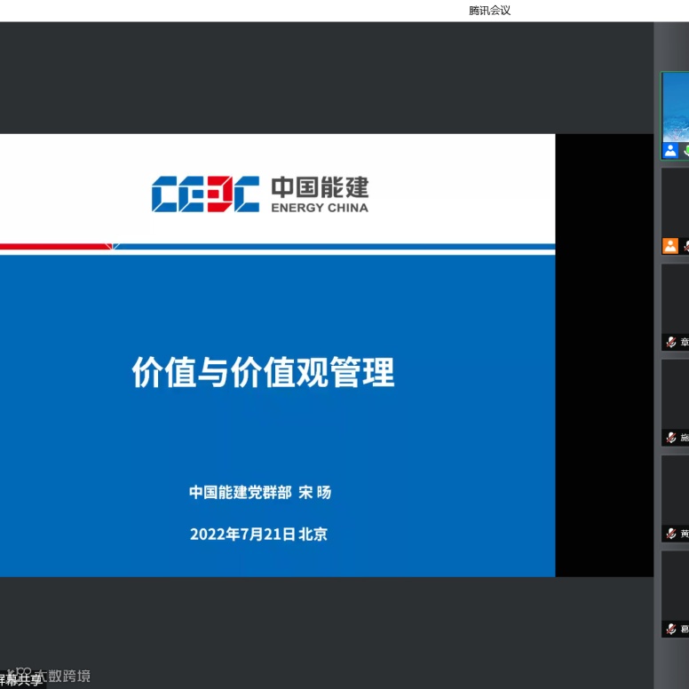Screen dimensions: 689x689
Task: Click the orange co-host user badge icon
Action: [670, 246]
